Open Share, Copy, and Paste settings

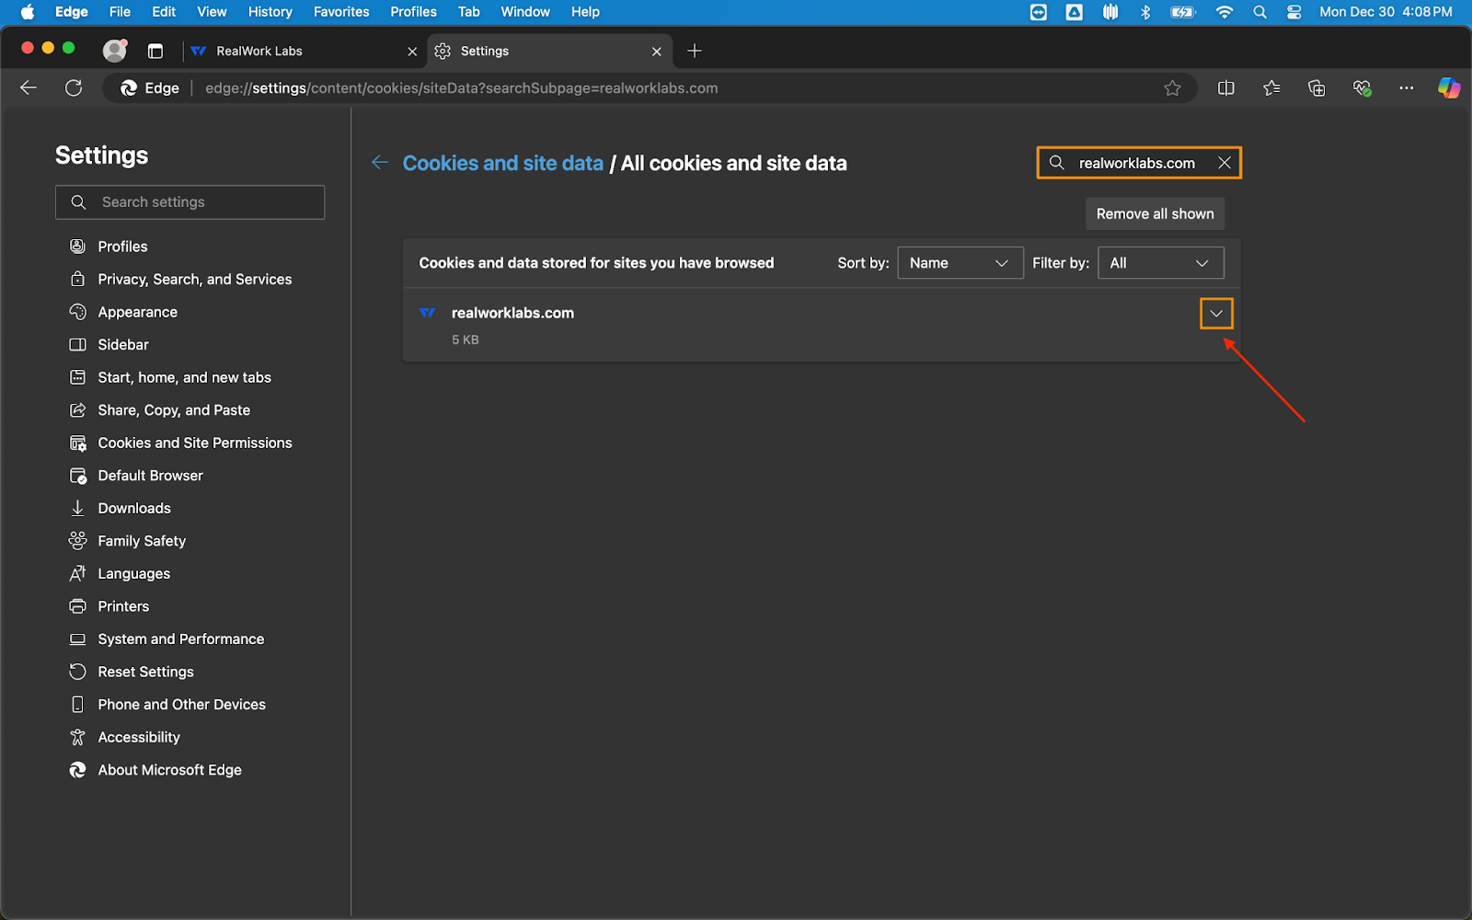[175, 410]
